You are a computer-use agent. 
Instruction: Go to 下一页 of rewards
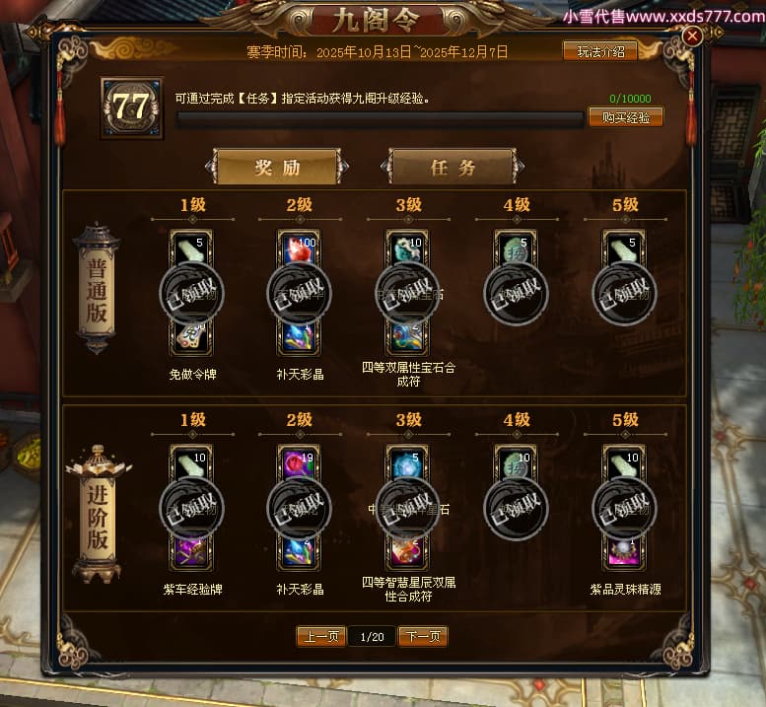423,636
